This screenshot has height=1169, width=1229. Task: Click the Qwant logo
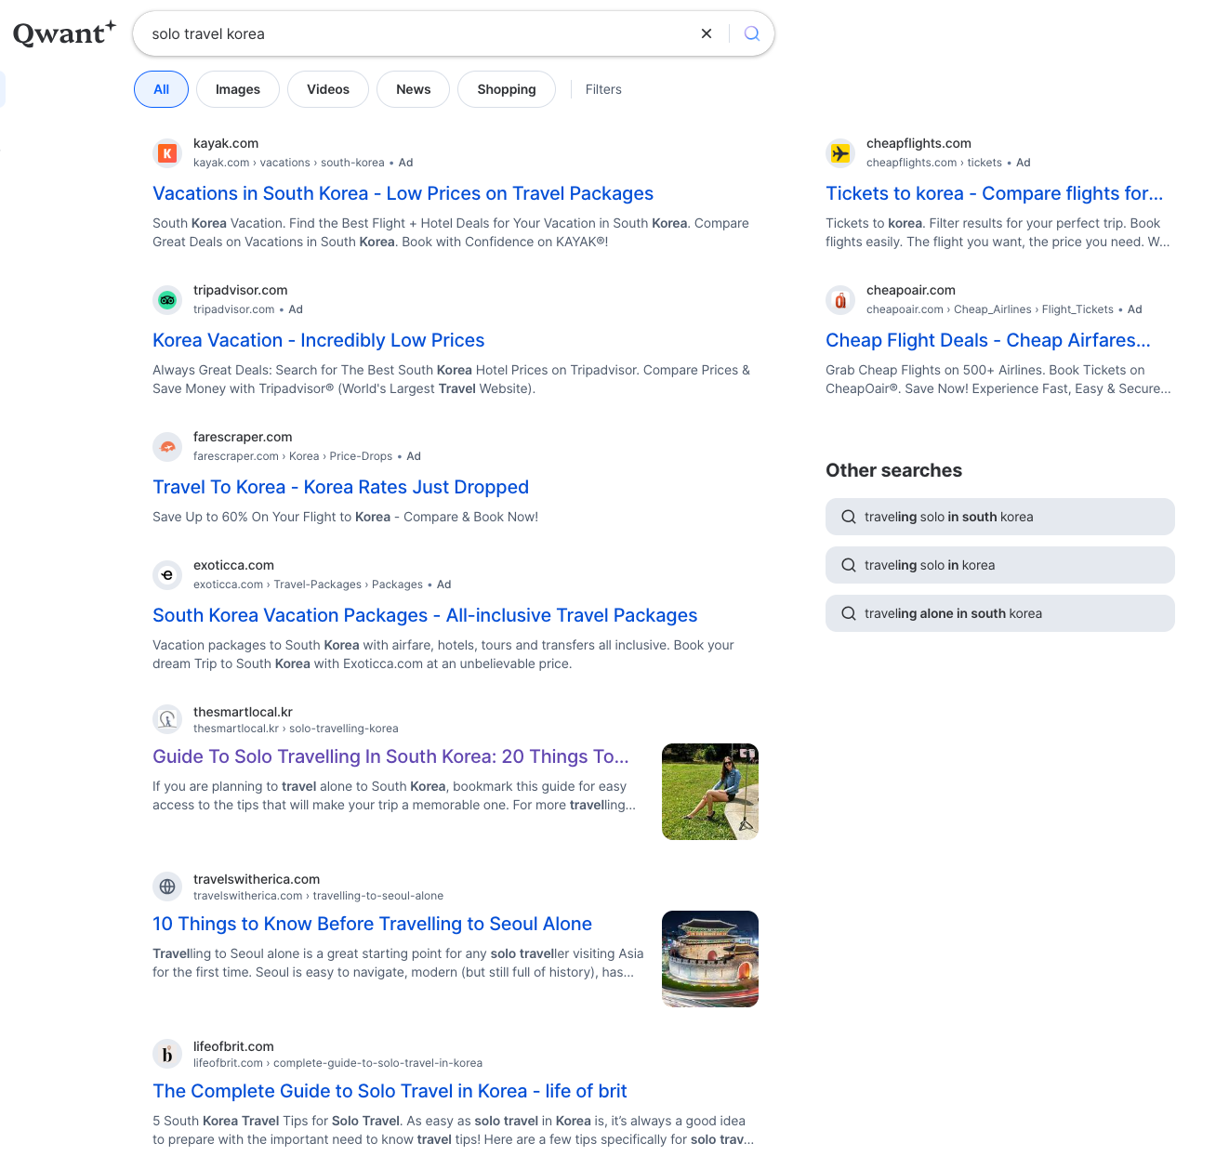64,33
